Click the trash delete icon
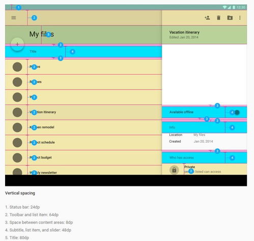Viewport: 254px width, 241px height. (x=218, y=18)
